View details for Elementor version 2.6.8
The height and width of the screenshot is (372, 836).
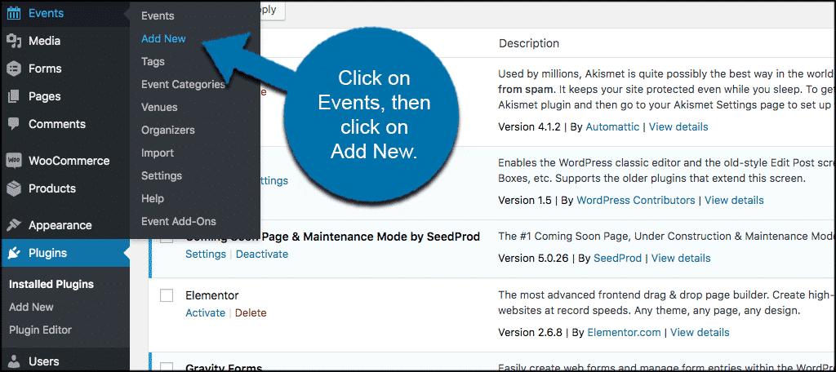[700, 333]
